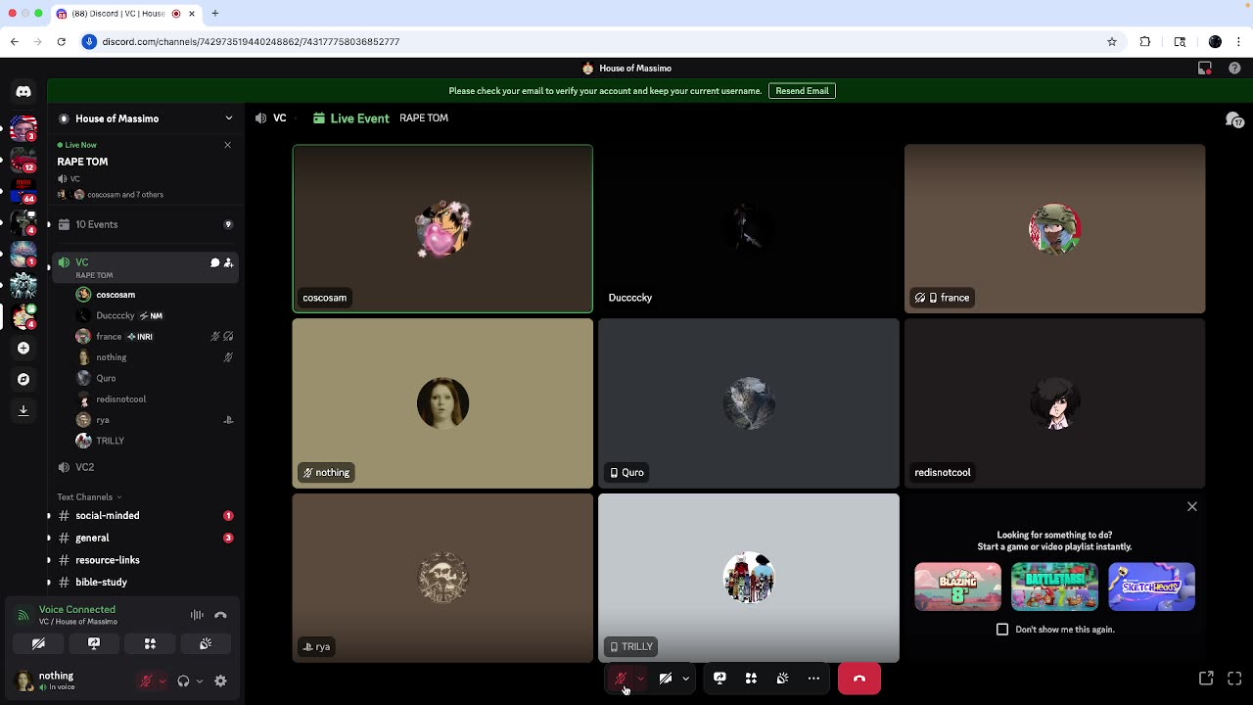Open inbox icon in Discord title bar

click(1205, 69)
